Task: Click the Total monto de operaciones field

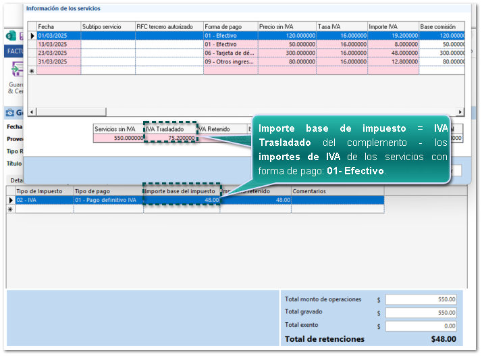Action: (421, 299)
